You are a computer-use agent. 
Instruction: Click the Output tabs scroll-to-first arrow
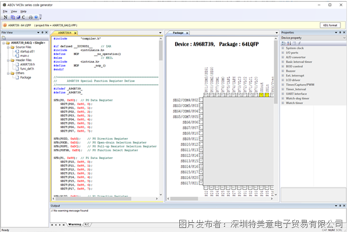52,224
